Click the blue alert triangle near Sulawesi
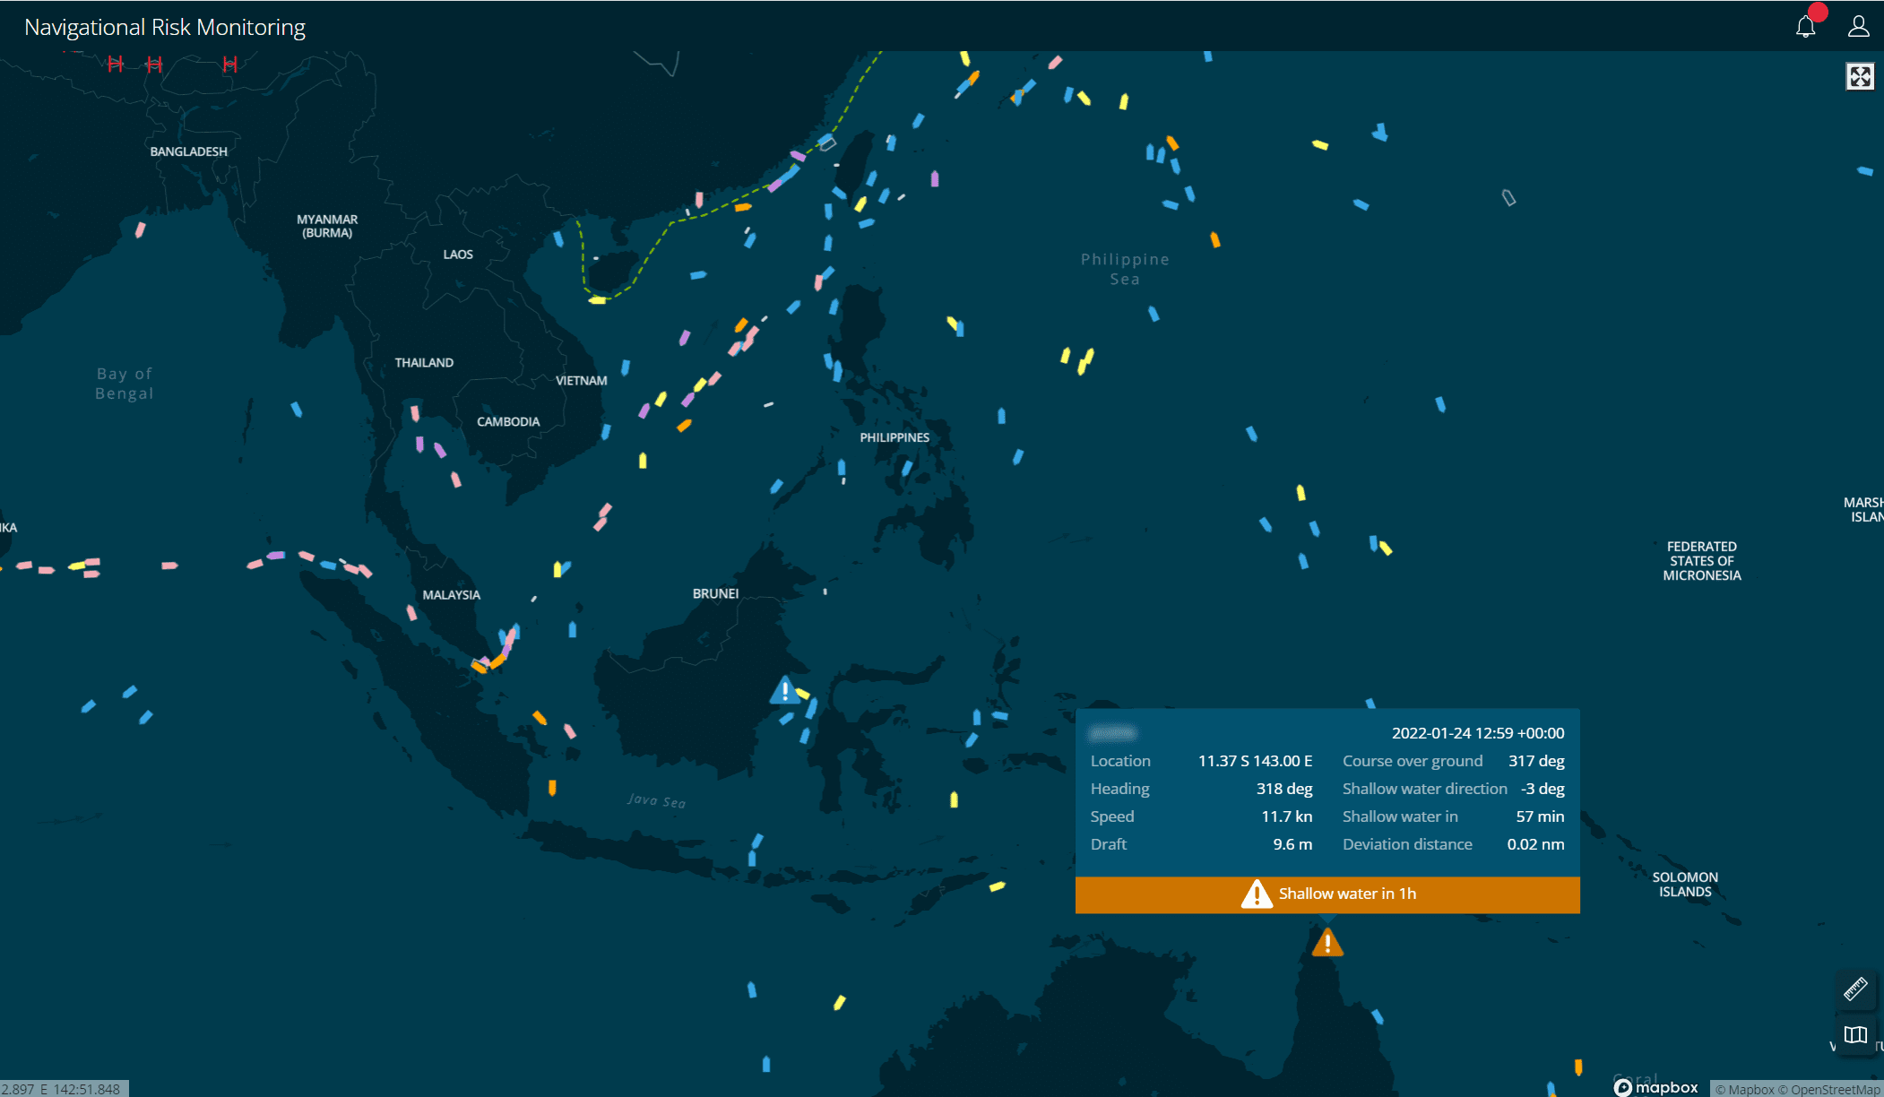The image size is (1884, 1097). [x=783, y=690]
